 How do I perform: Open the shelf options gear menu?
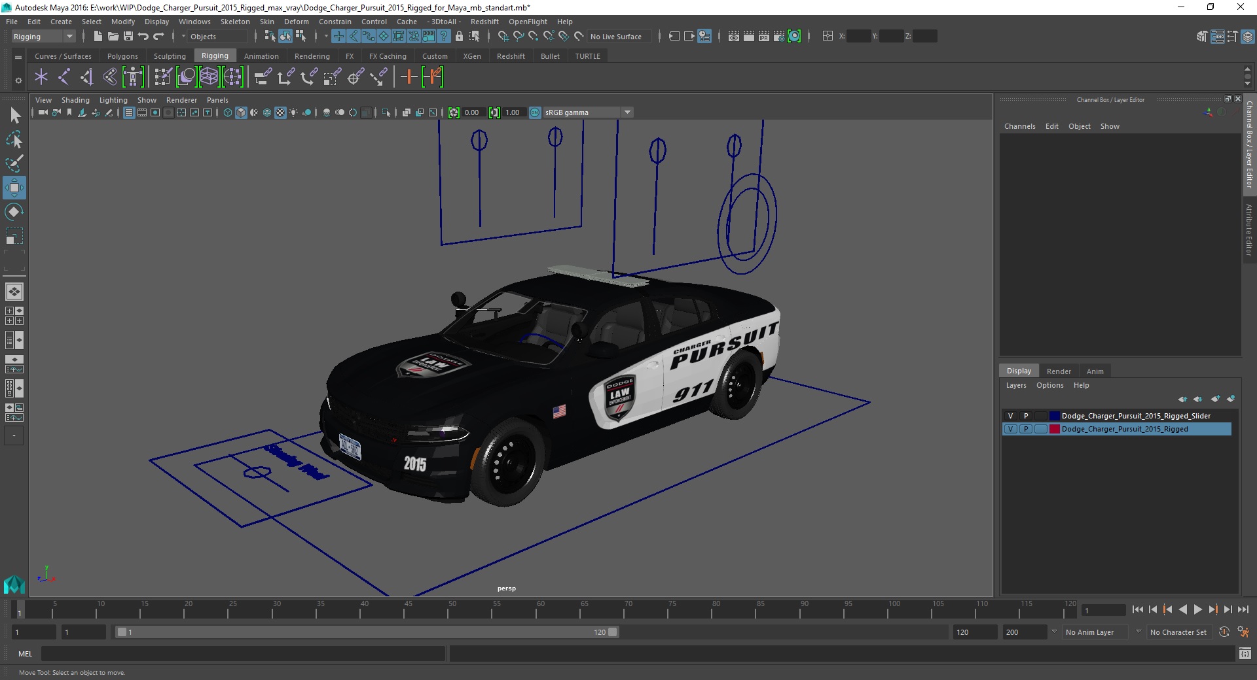[18, 81]
